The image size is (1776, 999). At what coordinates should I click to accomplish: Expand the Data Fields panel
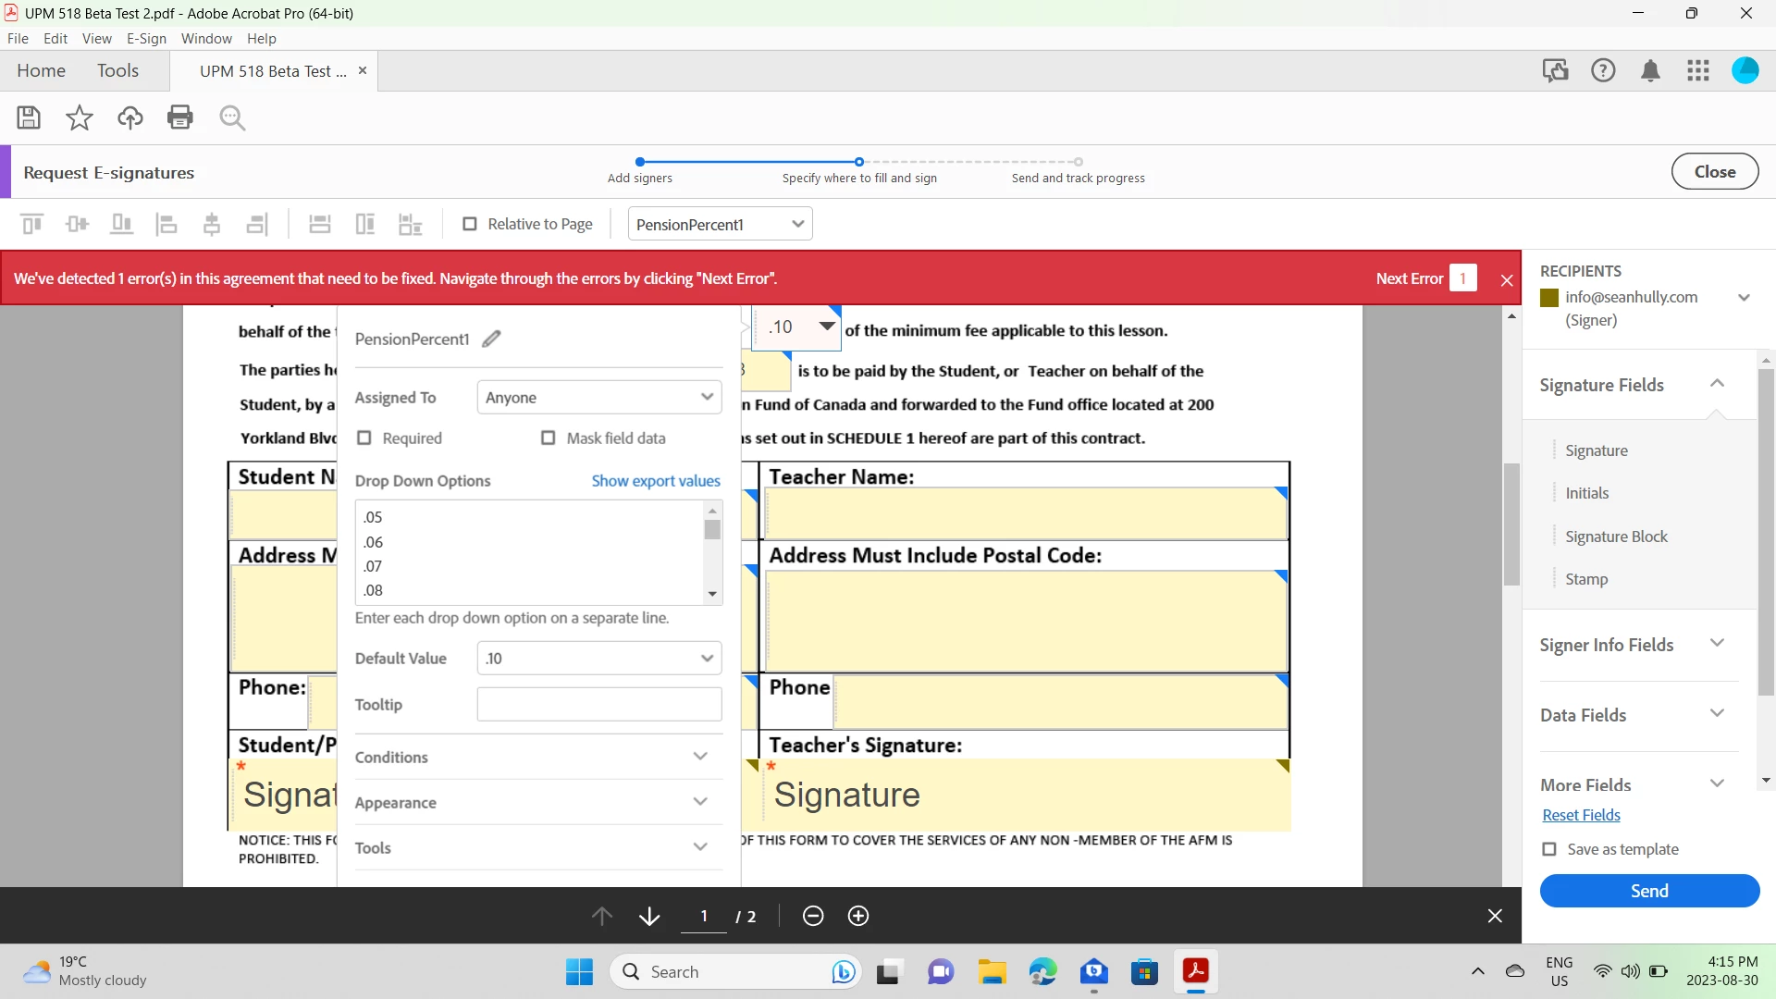click(x=1632, y=715)
